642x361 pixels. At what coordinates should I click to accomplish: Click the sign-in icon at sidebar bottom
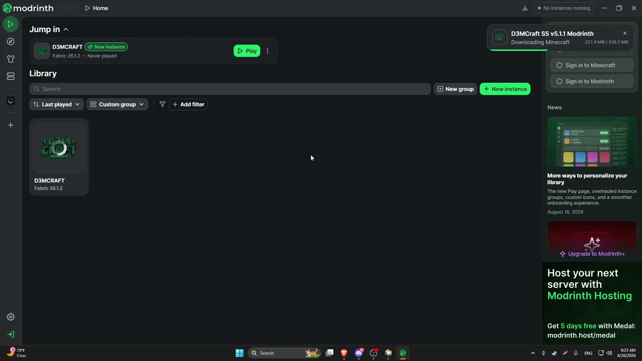click(11, 334)
